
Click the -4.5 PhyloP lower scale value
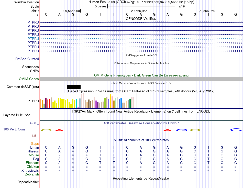pos(33,136)
